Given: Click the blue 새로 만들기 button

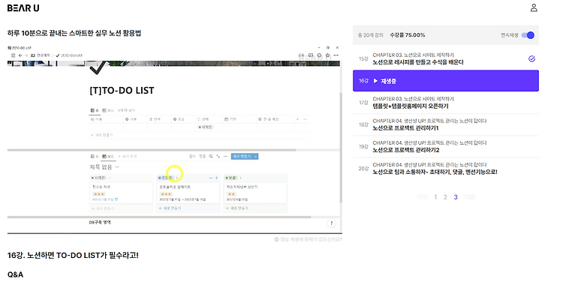Looking at the screenshot, I should click(242, 157).
